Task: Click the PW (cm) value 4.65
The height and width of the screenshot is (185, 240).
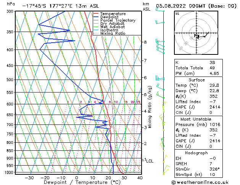Action: click(214, 73)
